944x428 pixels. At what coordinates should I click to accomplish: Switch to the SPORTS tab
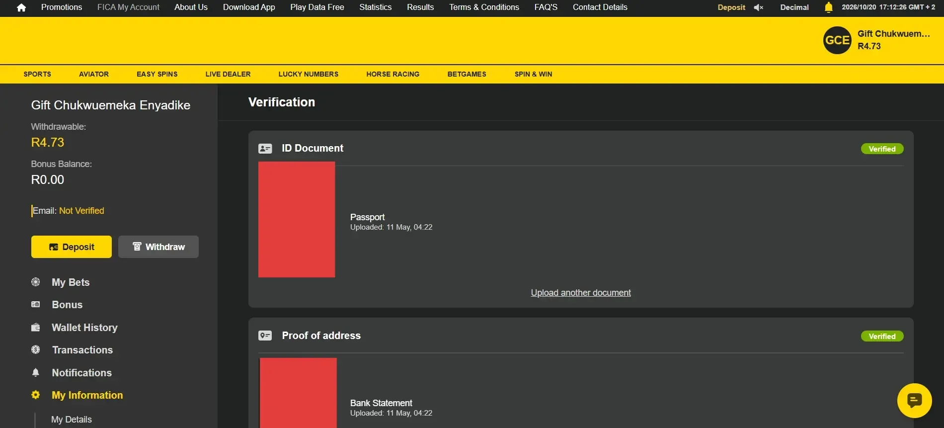click(x=37, y=74)
